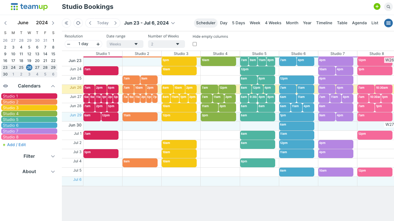Open the date range title dropdown
Screen dimensions: 394x221
[x=149, y=23]
